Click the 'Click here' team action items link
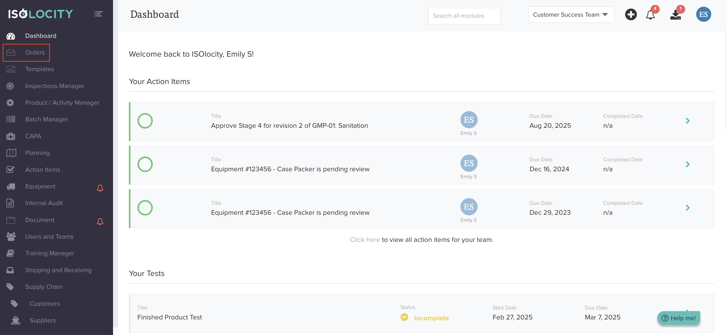 [364, 240]
